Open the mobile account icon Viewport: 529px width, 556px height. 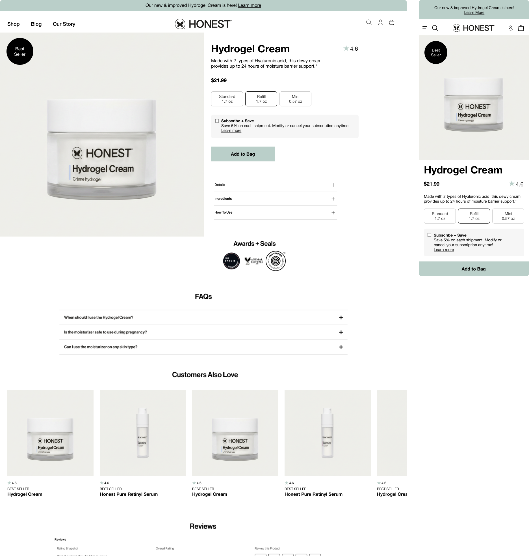coord(511,28)
